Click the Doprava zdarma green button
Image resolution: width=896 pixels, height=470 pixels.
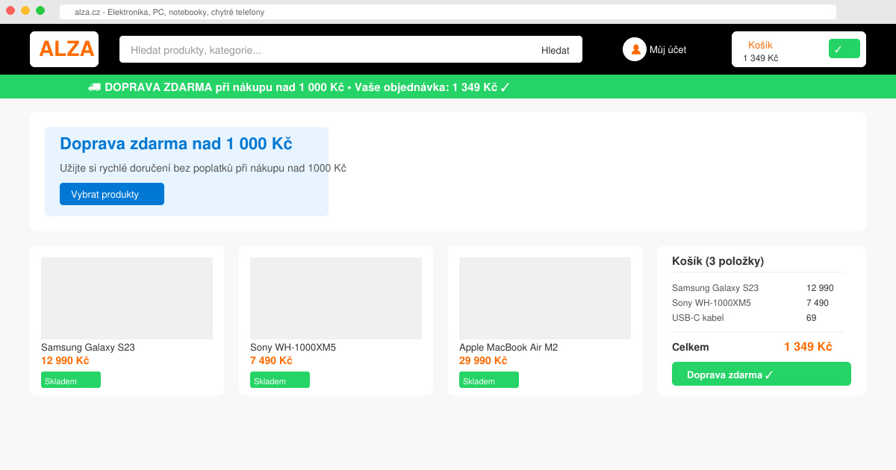[x=762, y=374]
